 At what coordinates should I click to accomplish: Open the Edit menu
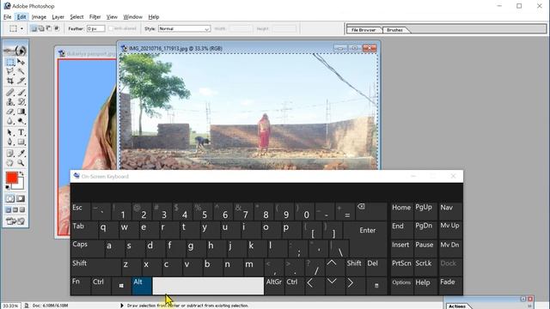tap(21, 17)
